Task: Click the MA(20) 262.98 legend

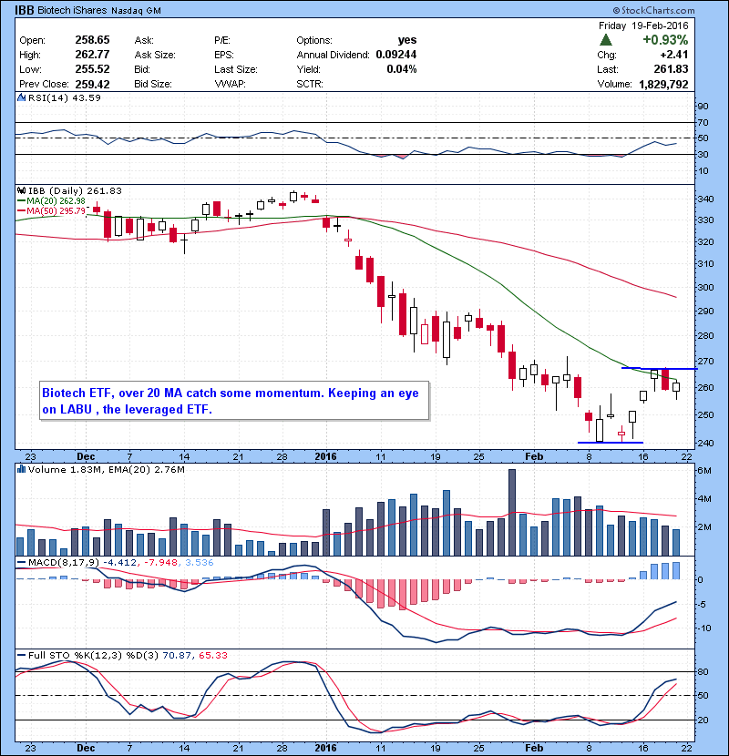Action: point(51,201)
